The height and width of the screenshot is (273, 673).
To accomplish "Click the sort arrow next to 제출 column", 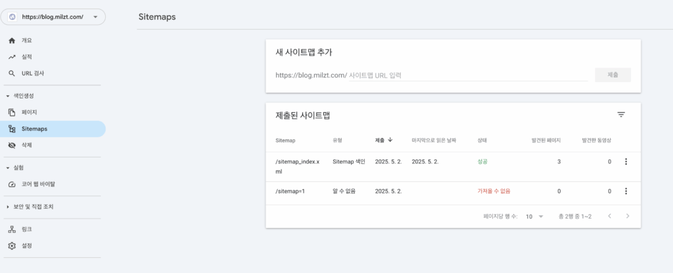I will pos(390,140).
